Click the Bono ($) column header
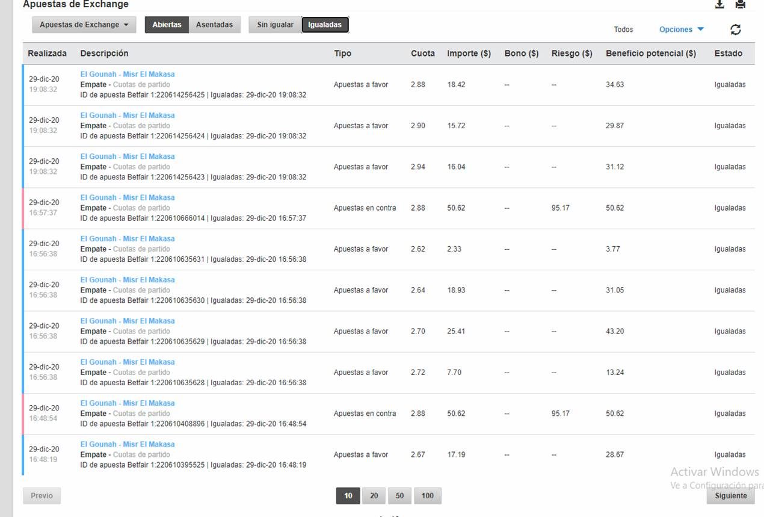 coord(522,54)
